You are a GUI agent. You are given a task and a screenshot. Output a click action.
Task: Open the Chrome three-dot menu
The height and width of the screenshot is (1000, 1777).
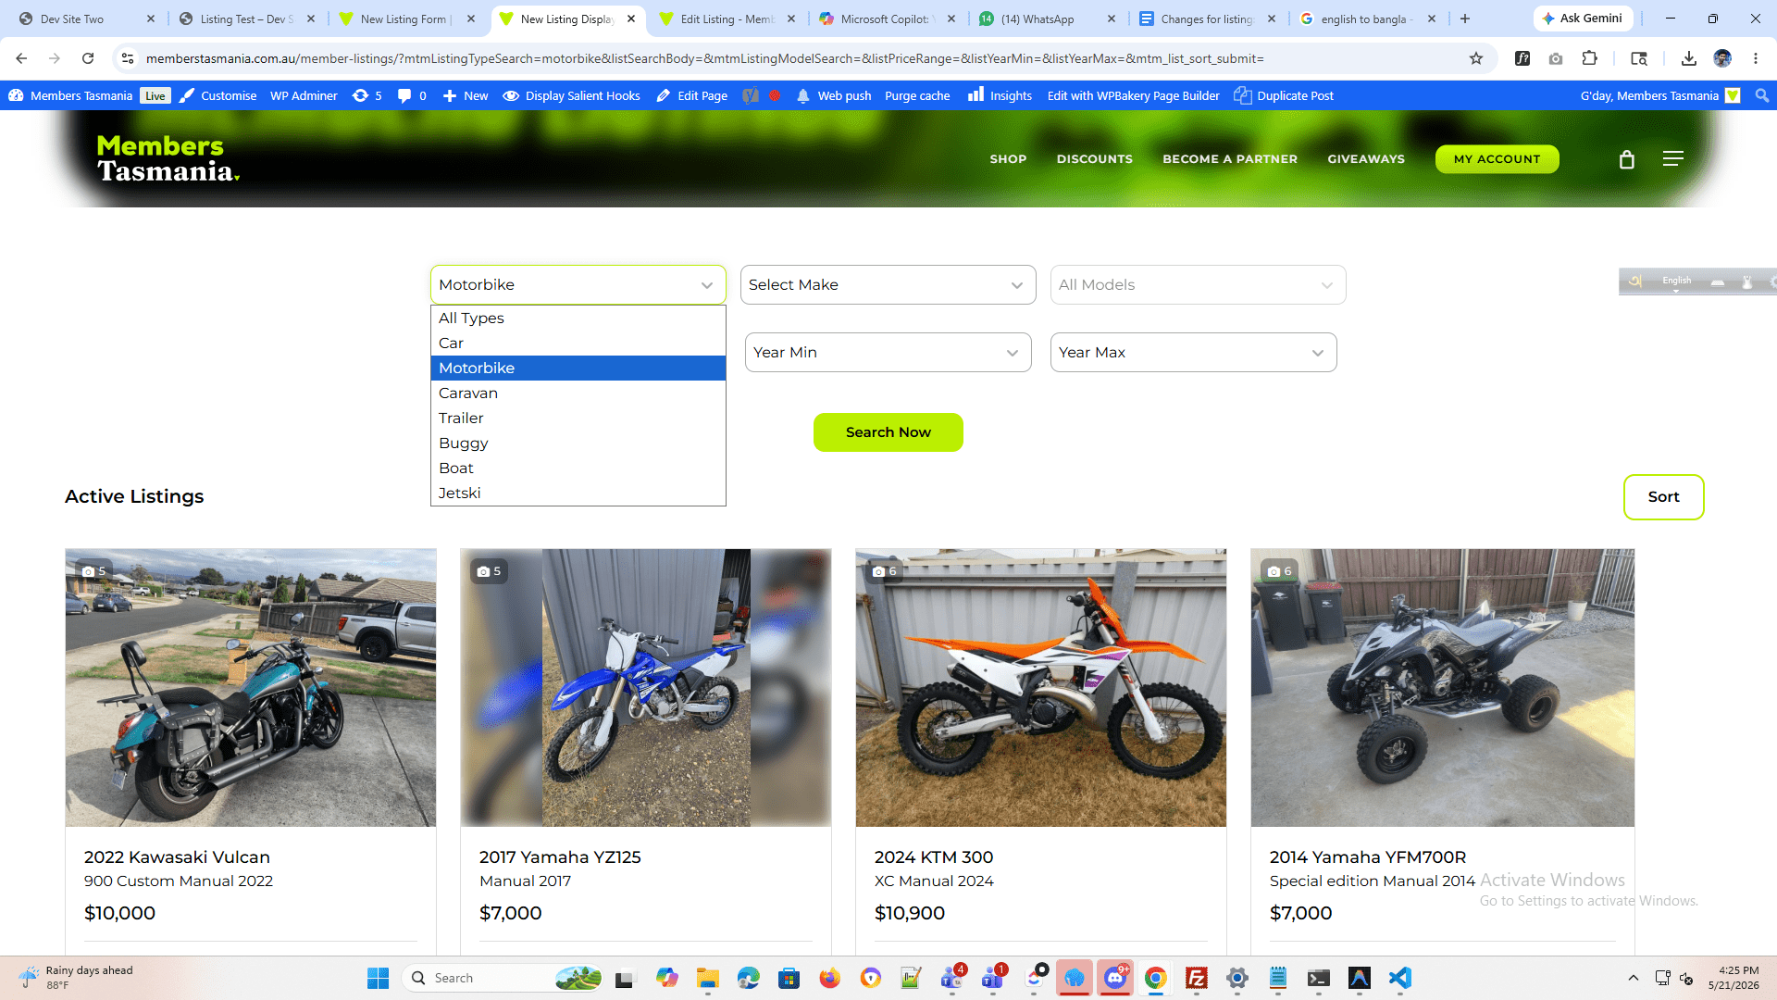coord(1756,58)
